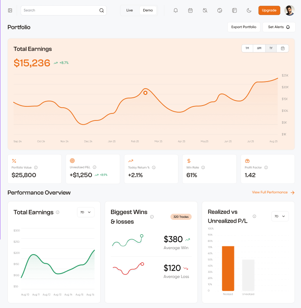Viewport: 301px width, 308px height.
Task: Click the Set Alerts button
Action: [279, 27]
